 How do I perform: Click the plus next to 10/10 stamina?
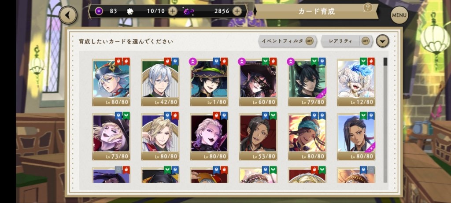click(172, 11)
